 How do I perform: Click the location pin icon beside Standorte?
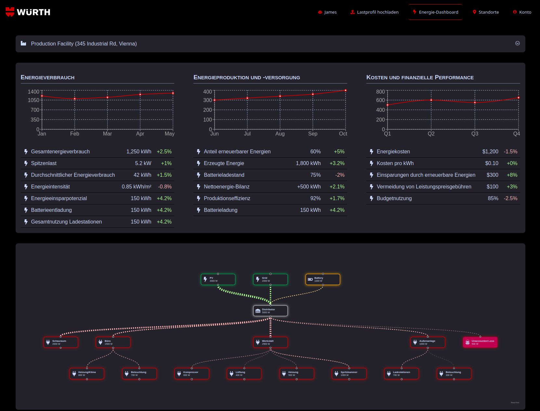point(475,12)
